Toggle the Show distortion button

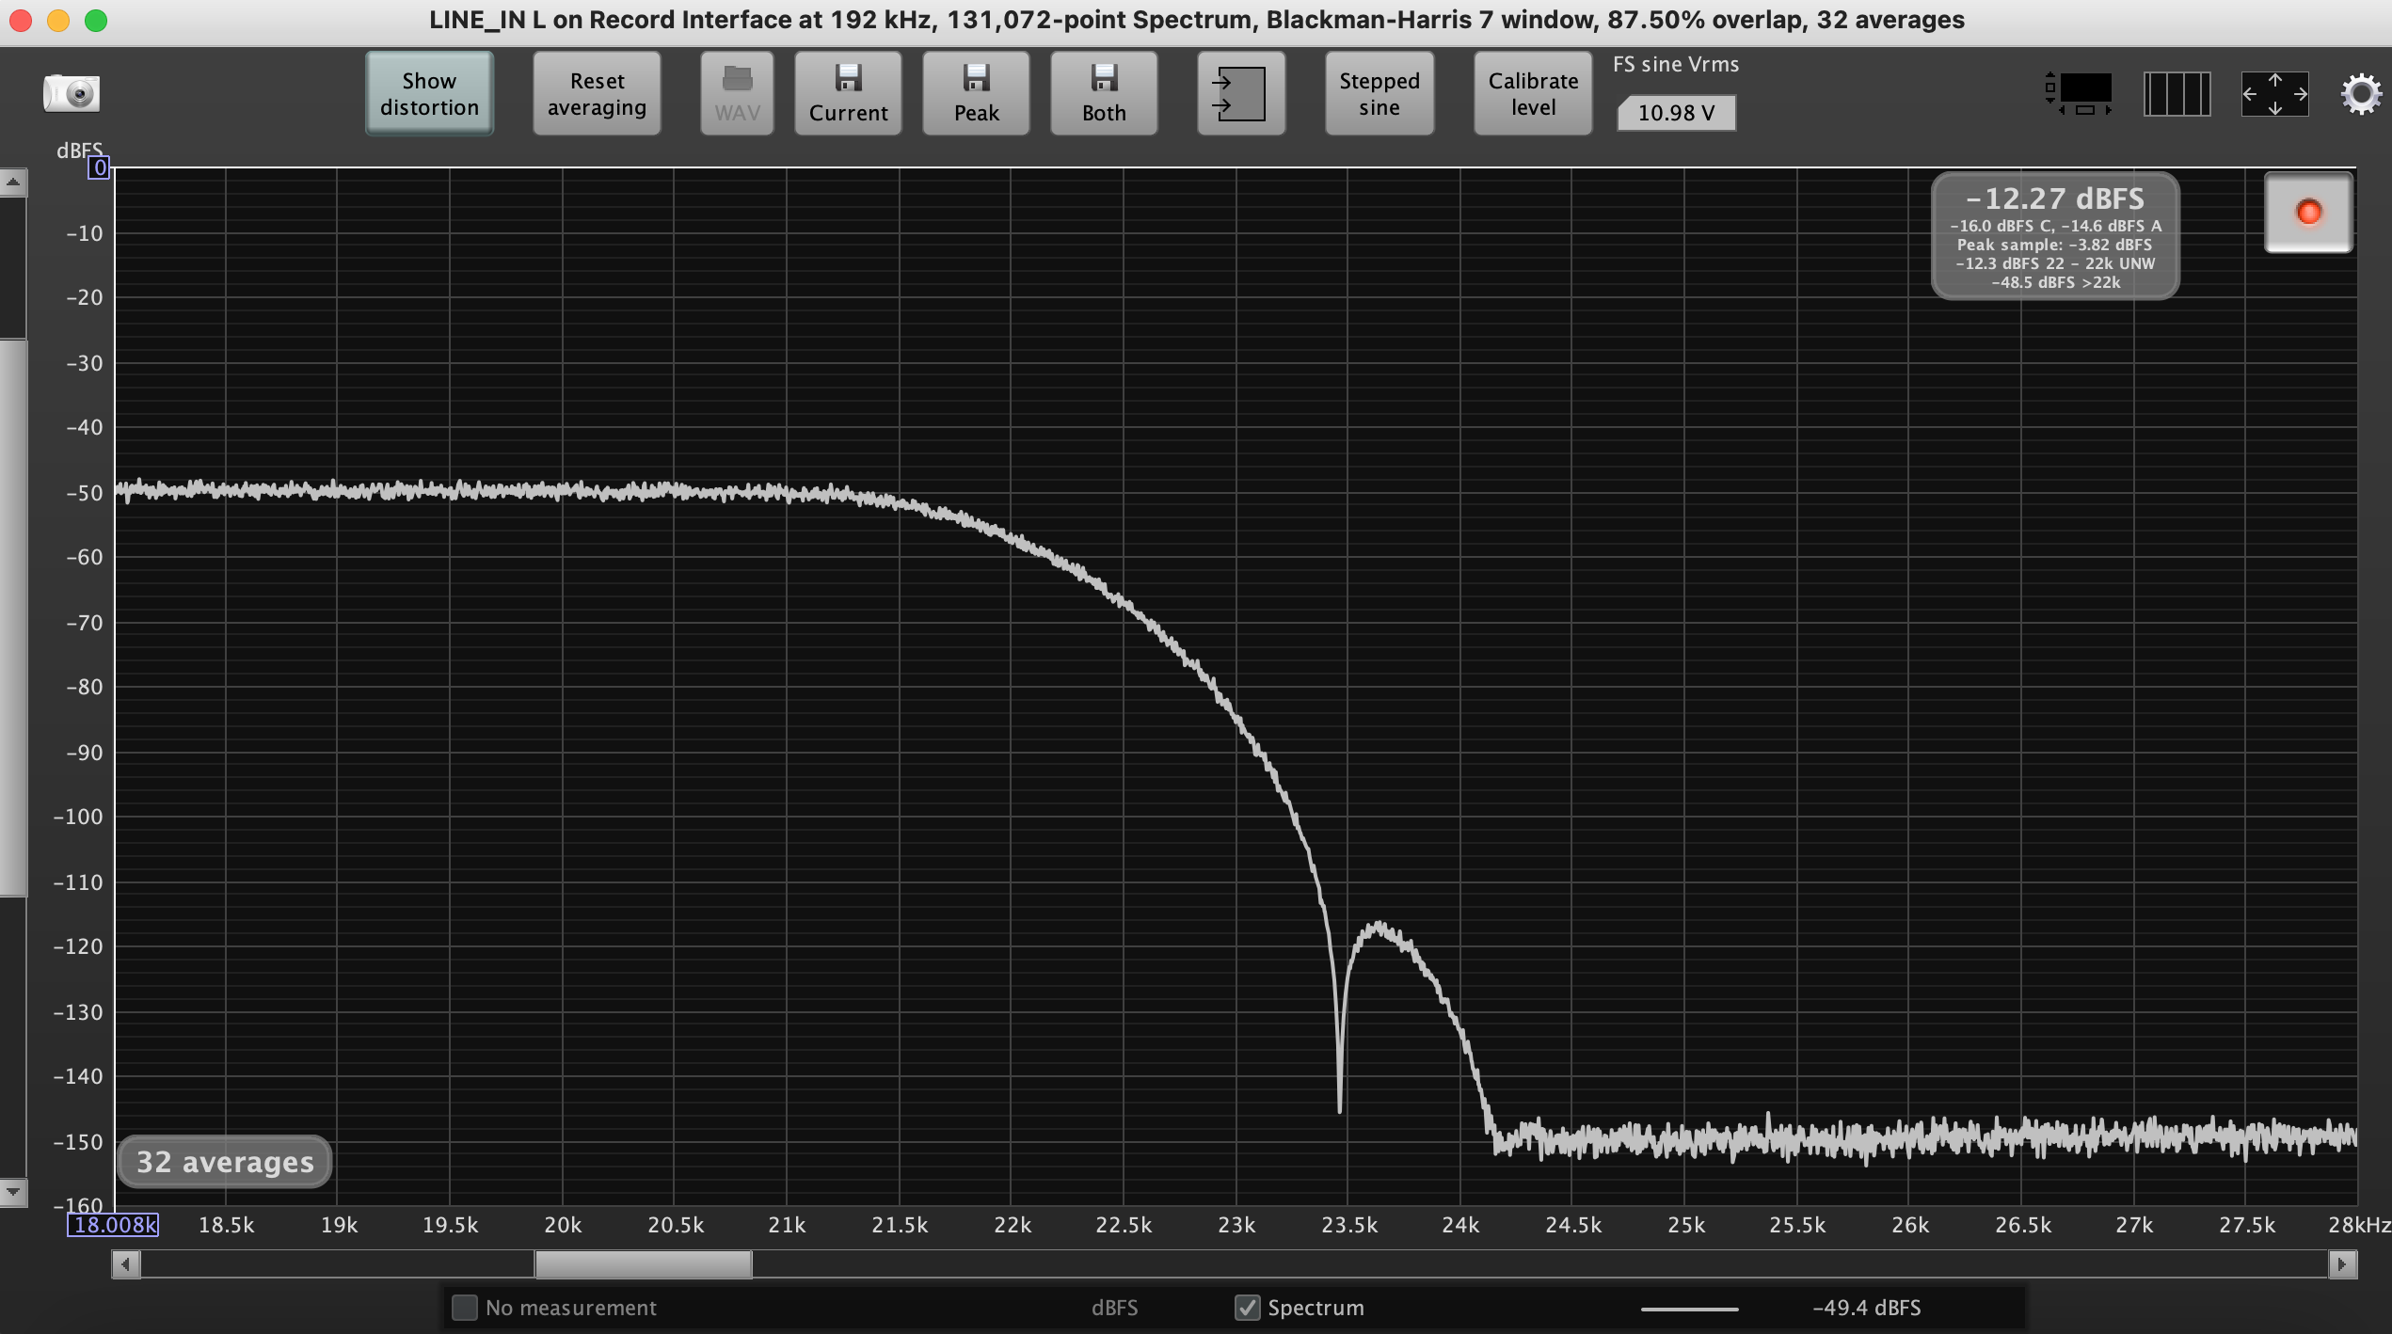429,93
